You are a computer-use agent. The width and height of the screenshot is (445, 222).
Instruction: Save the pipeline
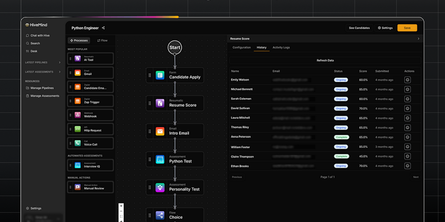[x=407, y=28]
